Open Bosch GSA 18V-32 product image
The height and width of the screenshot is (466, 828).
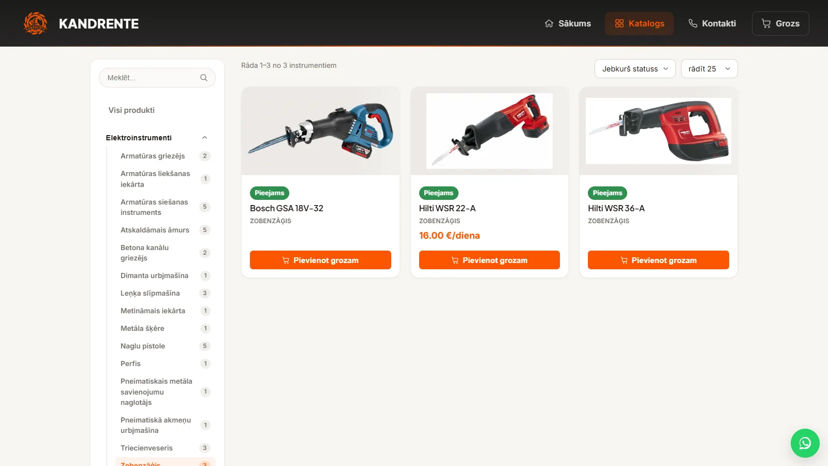point(320,131)
